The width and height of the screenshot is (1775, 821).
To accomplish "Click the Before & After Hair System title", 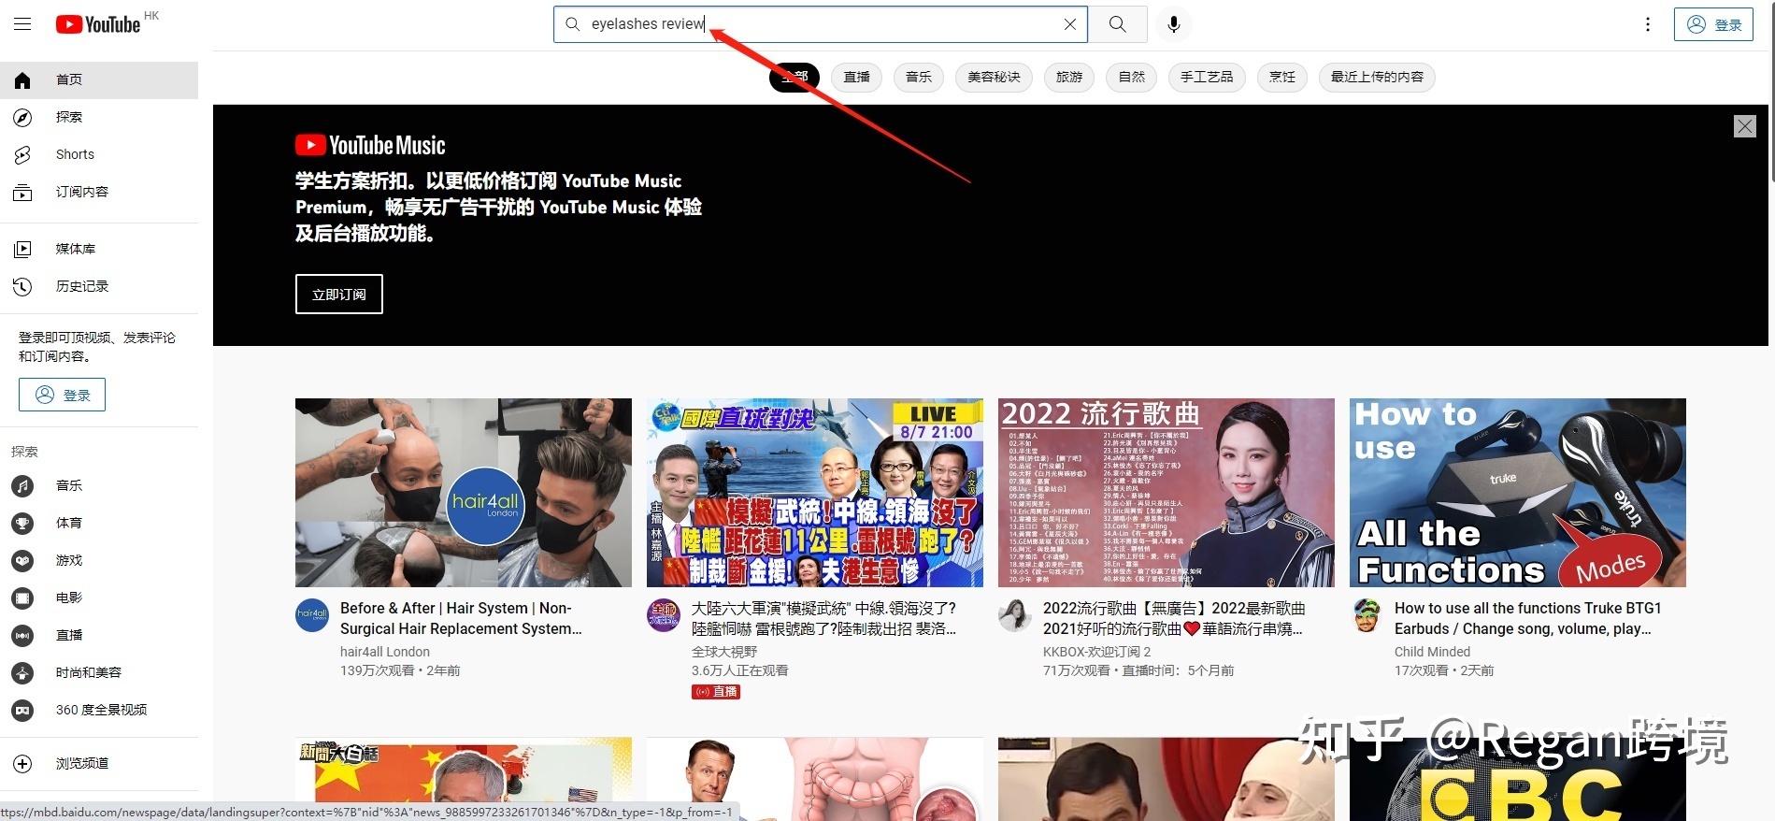I will tap(461, 618).
